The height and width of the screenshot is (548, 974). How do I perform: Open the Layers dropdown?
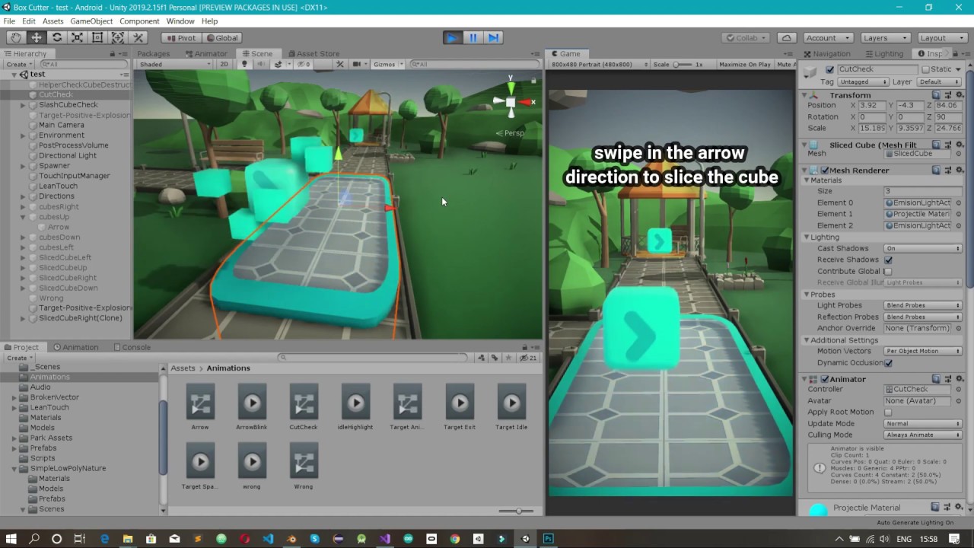885,37
